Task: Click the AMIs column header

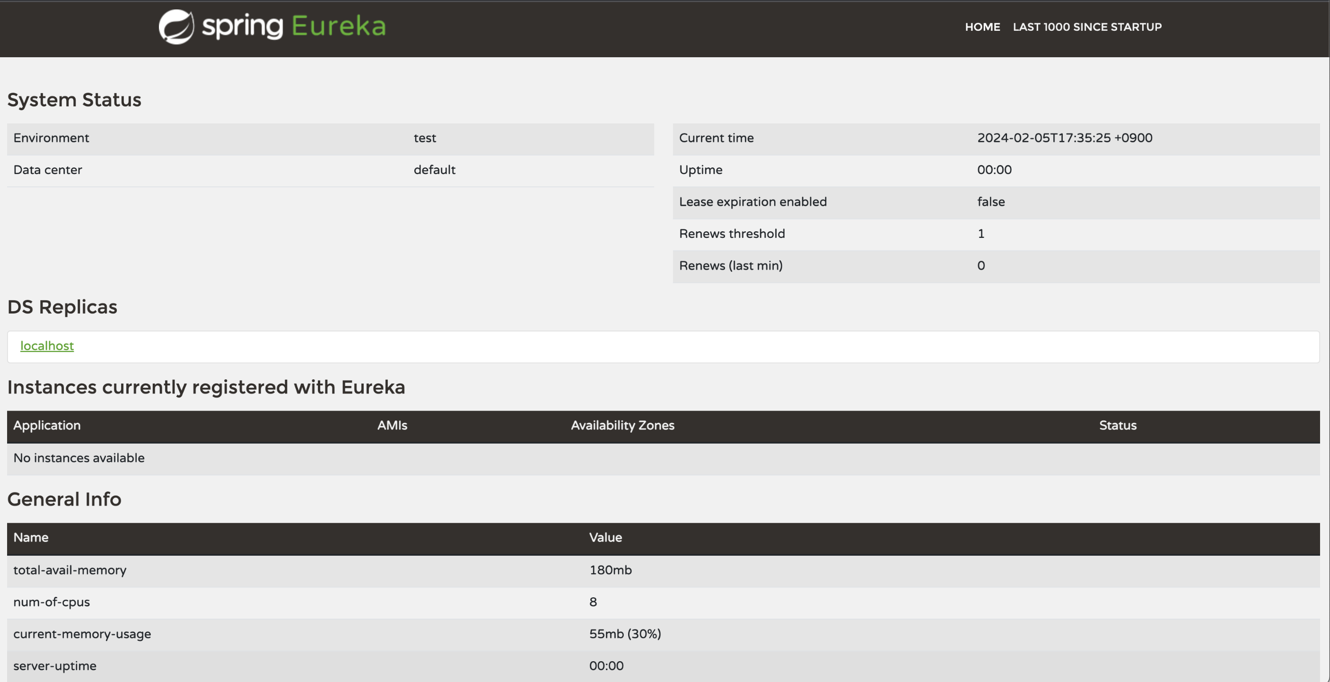Action: [x=392, y=425]
